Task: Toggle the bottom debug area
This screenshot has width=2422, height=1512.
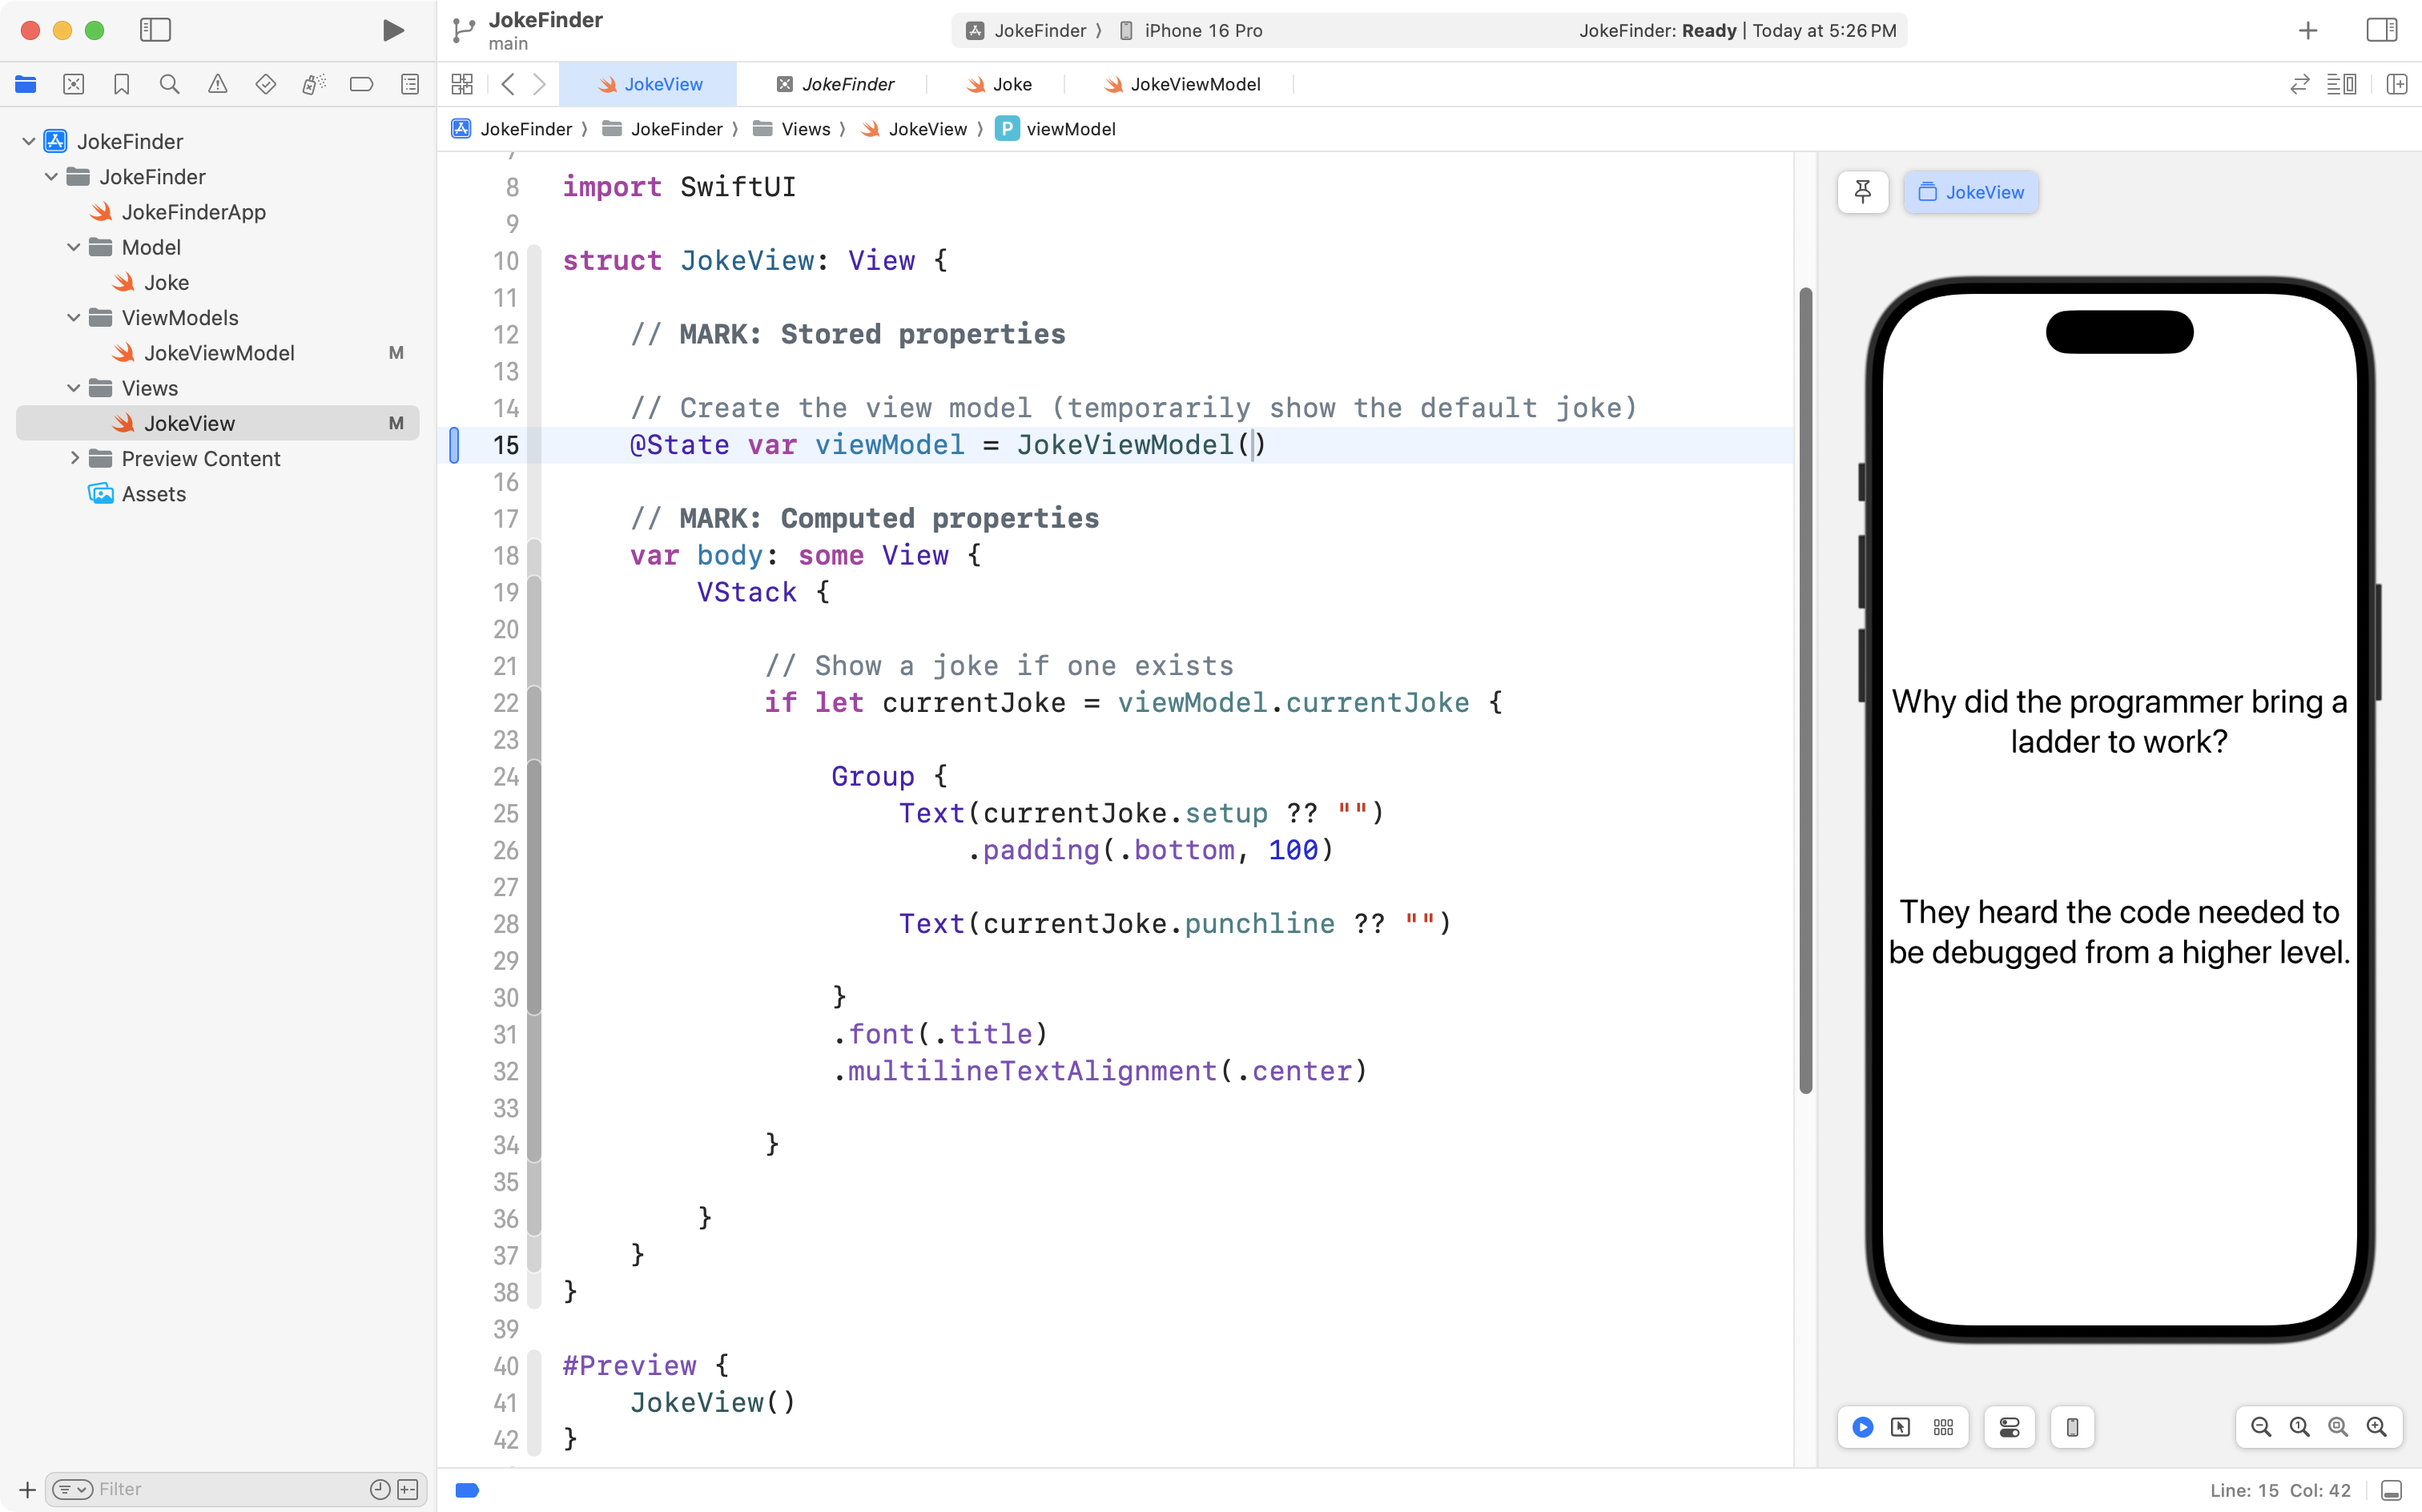Action: [2391, 1490]
